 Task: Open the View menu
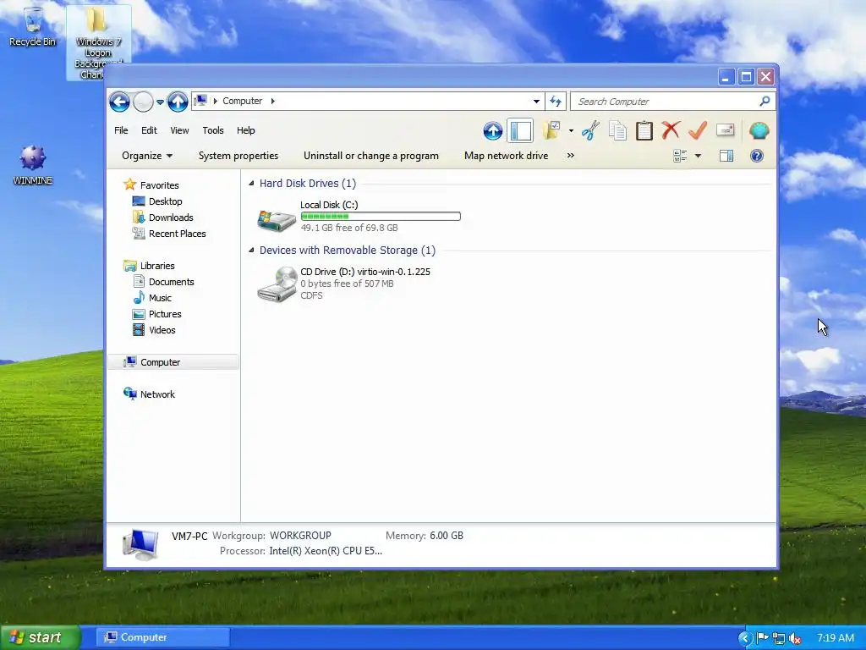(179, 130)
